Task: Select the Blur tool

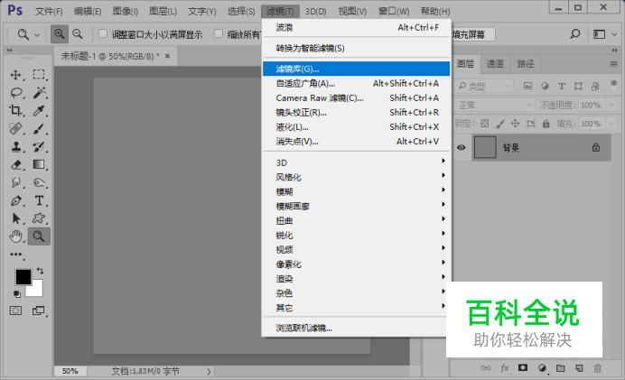Action: point(15,182)
